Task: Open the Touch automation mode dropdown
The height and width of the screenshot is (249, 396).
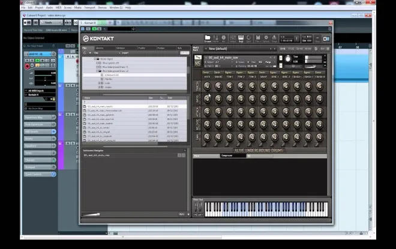Action: tap(51, 22)
